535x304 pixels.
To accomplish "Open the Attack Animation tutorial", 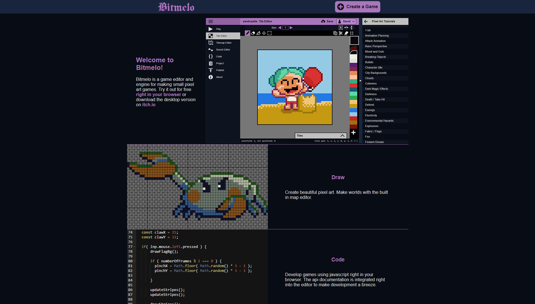I will point(385,41).
